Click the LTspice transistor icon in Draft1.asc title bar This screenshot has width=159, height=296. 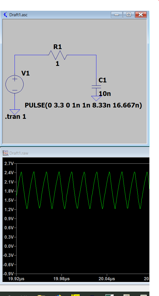coord(6,15)
